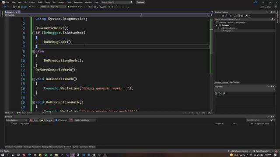Click the No issues found indicator
280x157 pixels.
[24, 113]
